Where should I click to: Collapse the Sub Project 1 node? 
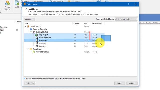[25, 26]
